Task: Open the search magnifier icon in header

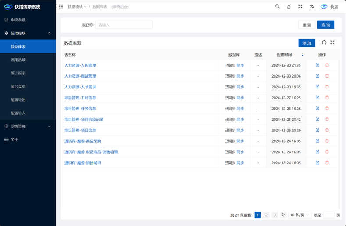Action: coord(278,7)
